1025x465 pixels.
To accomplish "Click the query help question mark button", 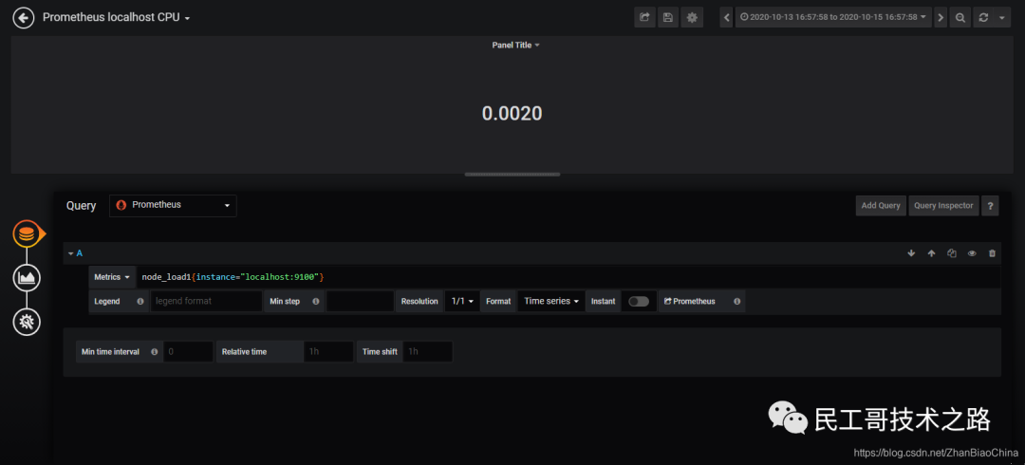I will coord(990,205).
